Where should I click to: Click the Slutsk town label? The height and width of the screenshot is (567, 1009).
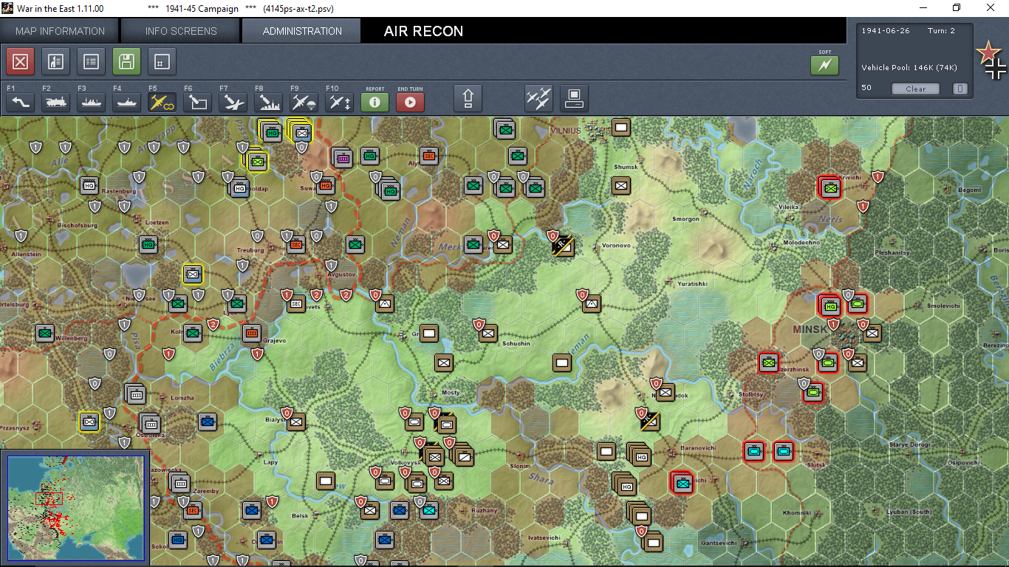coord(815,465)
